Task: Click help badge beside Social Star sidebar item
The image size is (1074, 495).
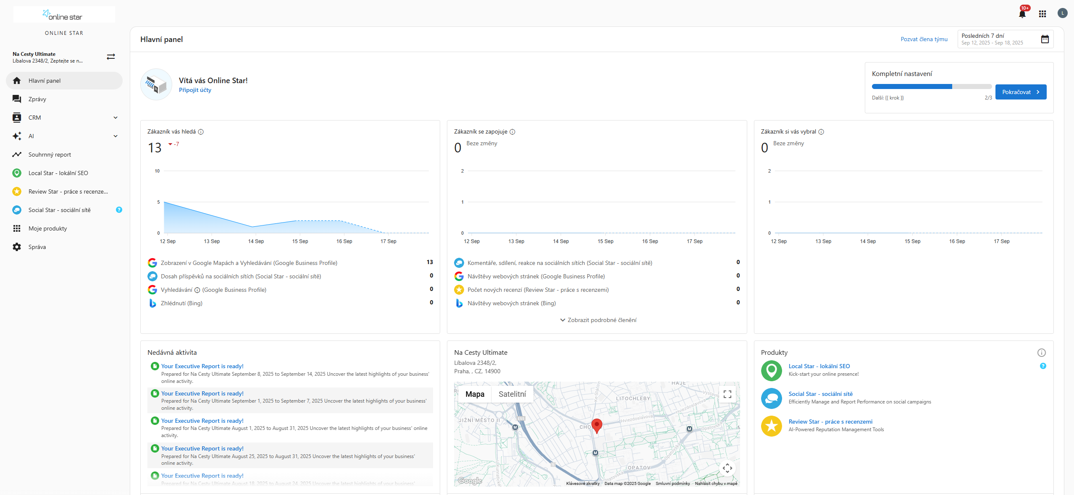Action: click(119, 210)
